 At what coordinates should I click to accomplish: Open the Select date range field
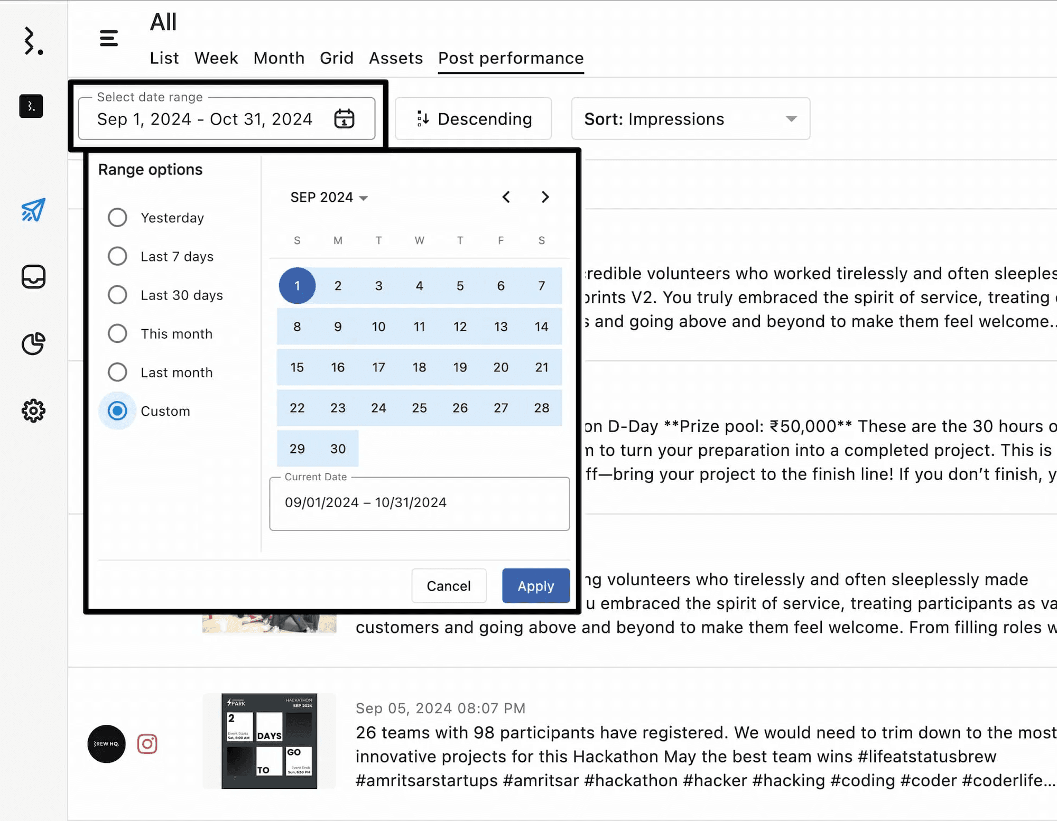(x=227, y=118)
